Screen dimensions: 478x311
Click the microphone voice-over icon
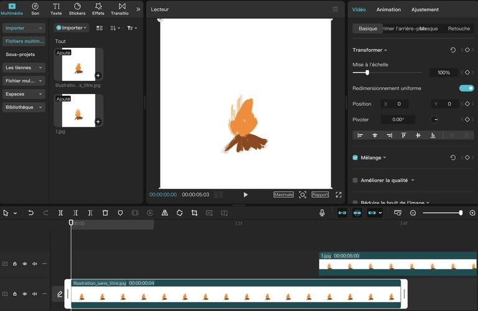[x=322, y=213]
